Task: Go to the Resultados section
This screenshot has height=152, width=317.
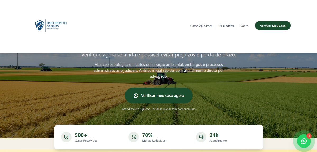Action: click(x=226, y=26)
